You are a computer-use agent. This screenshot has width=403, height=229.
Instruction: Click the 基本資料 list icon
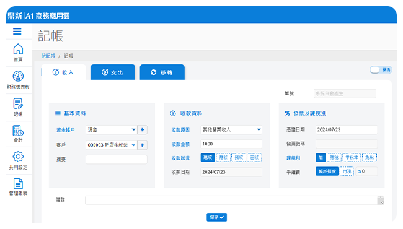tap(58, 113)
